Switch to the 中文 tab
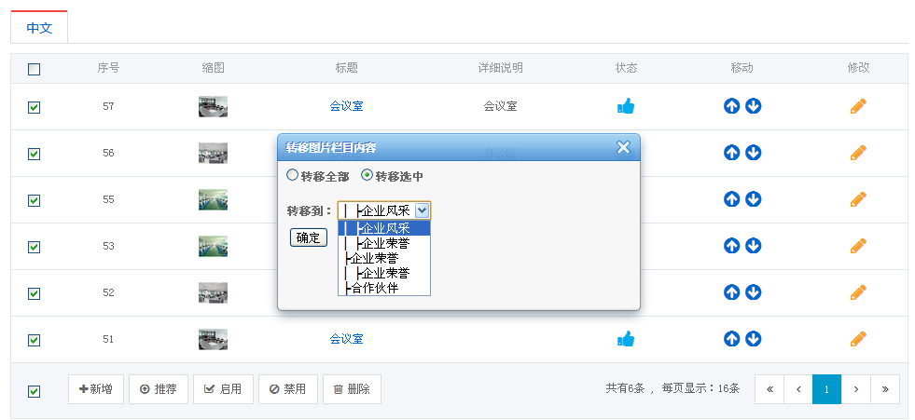 coord(39,28)
